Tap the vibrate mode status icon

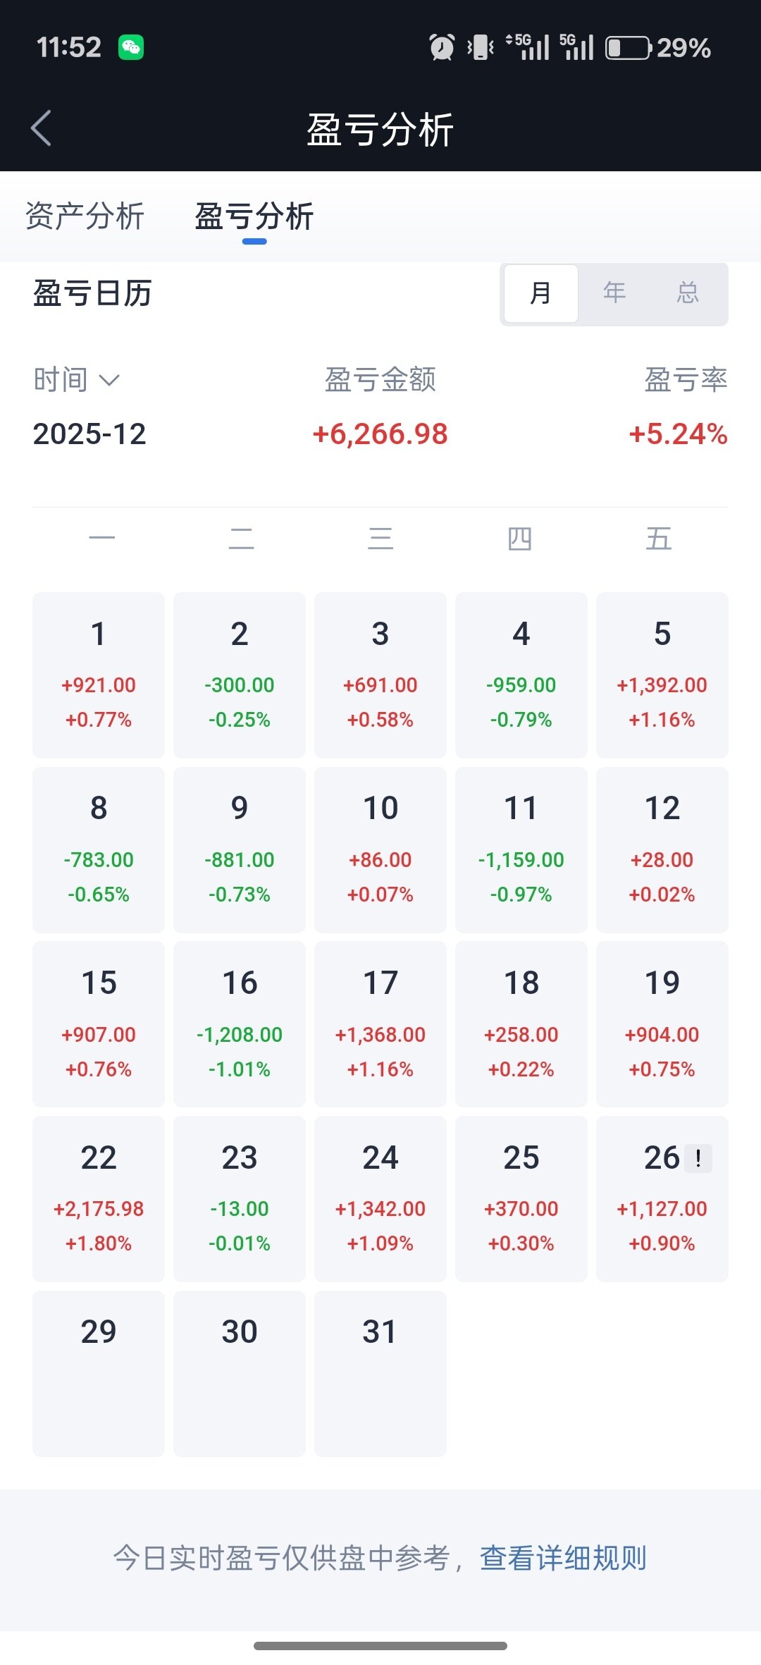point(481,48)
